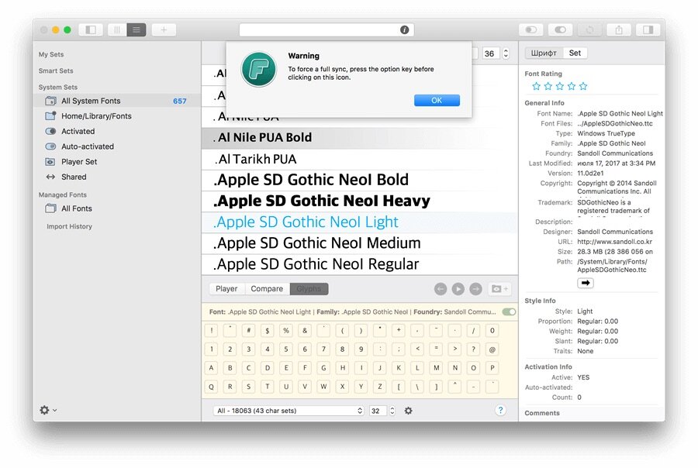698x468 pixels.
Task: Click the deactivate toggle in top toolbar
Action: tap(530, 29)
